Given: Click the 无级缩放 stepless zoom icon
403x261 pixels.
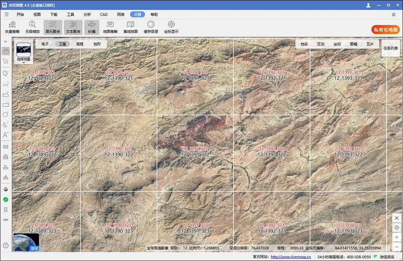Looking at the screenshot, I should coord(32,27).
